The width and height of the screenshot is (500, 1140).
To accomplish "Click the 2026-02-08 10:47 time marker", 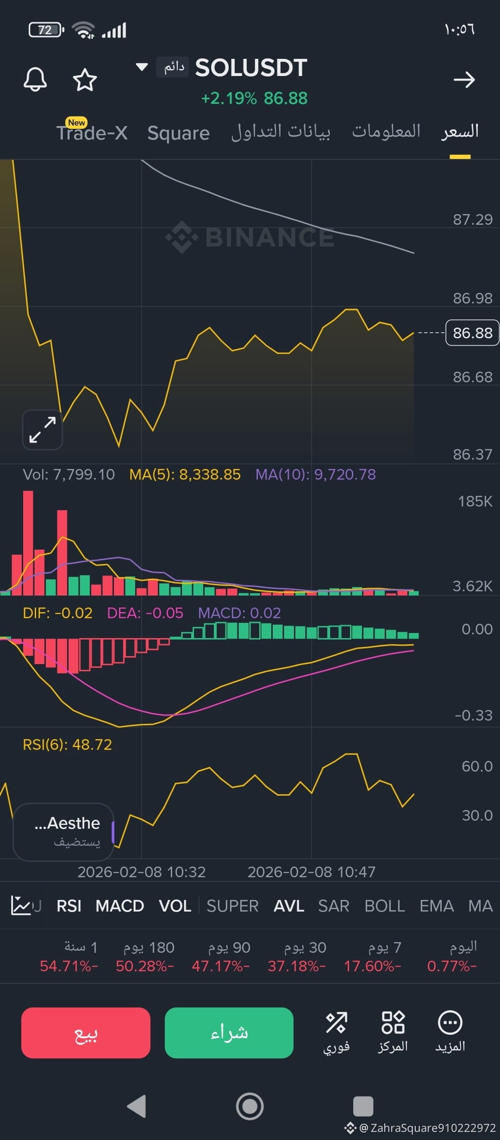I will coord(312,872).
